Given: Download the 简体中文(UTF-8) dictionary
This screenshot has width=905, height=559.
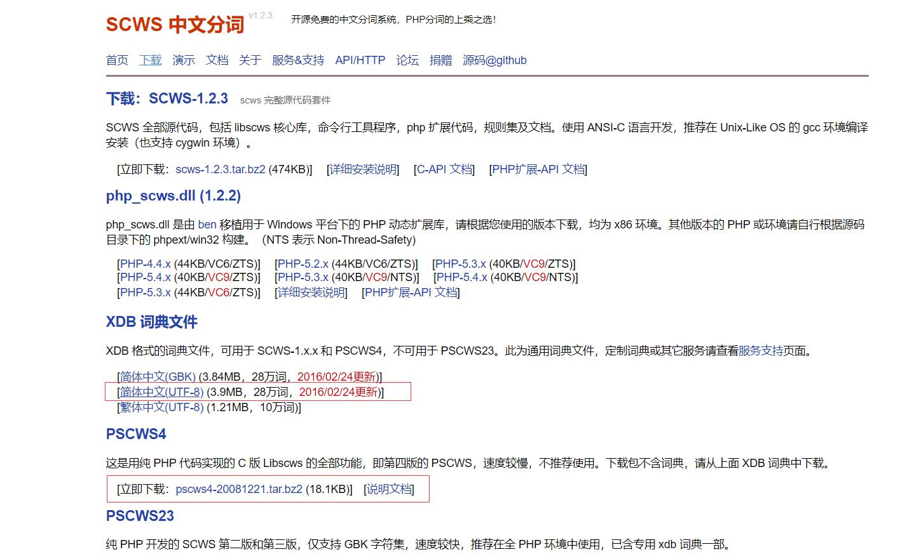Looking at the screenshot, I should pyautogui.click(x=162, y=392).
